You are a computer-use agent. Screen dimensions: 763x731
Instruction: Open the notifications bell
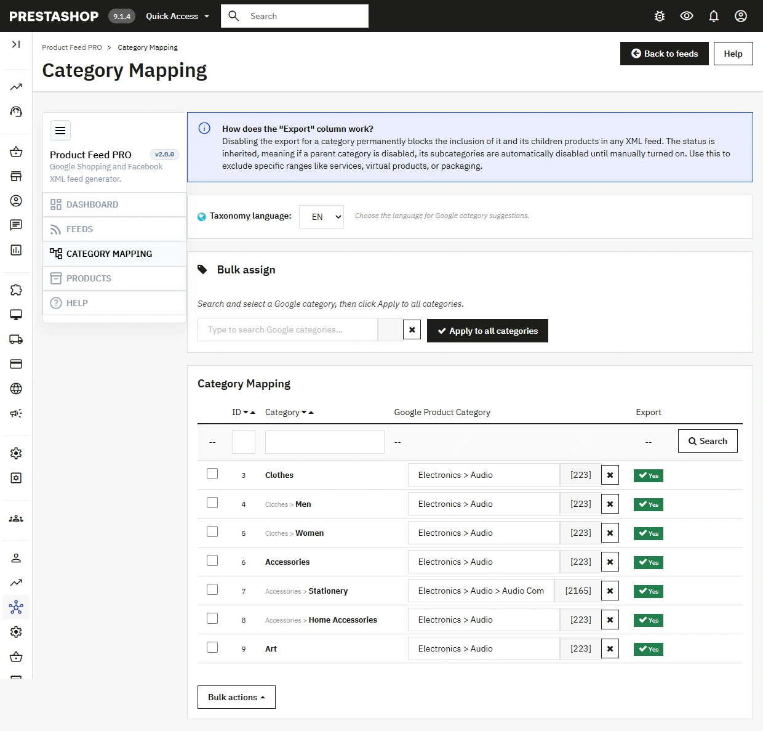pos(714,16)
